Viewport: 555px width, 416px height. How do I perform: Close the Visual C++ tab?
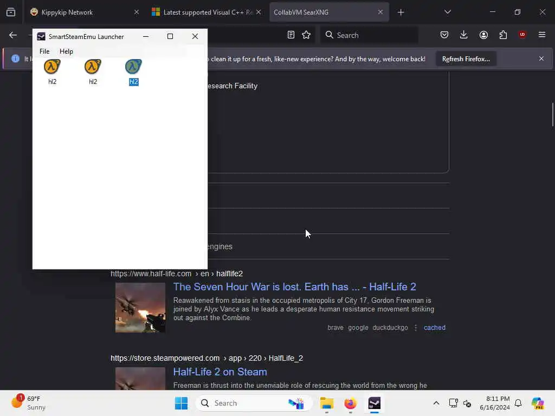tap(259, 12)
